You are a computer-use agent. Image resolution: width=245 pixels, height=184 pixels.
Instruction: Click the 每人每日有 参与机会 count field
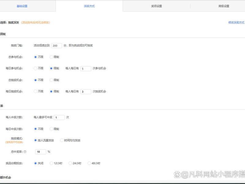(86, 68)
